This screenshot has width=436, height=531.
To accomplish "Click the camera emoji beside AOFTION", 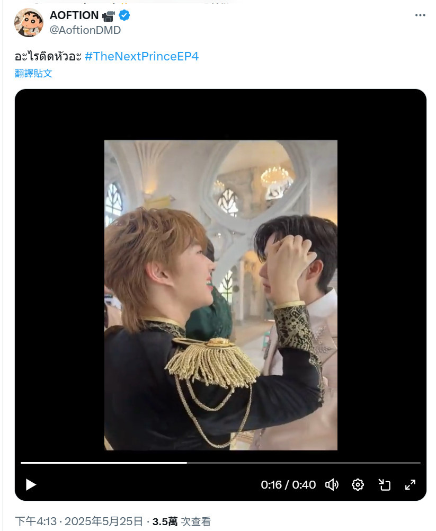I will [108, 15].
